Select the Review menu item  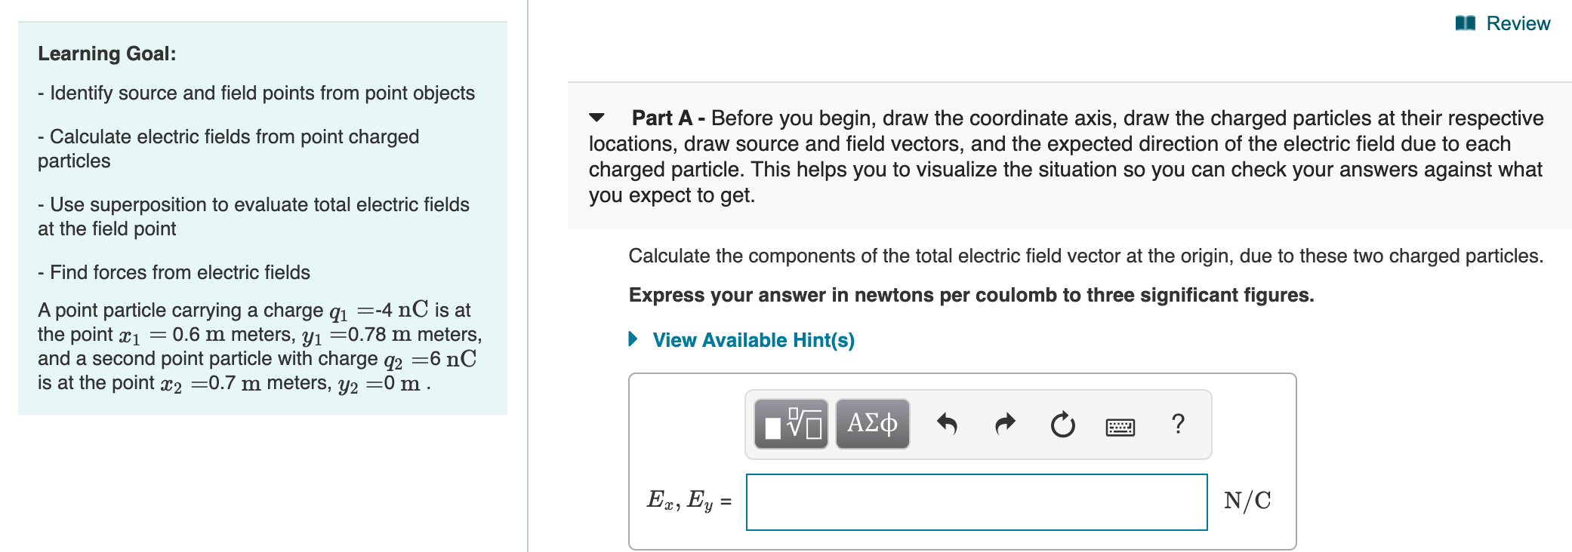(1517, 23)
